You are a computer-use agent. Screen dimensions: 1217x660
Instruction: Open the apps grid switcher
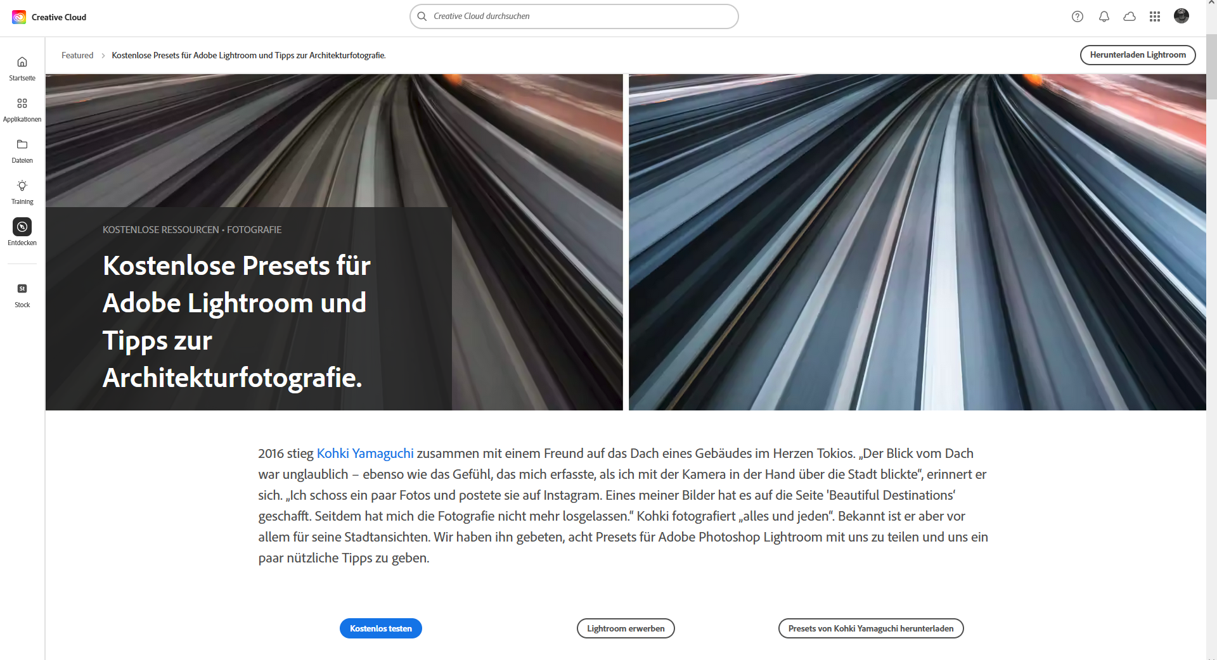click(x=1155, y=17)
